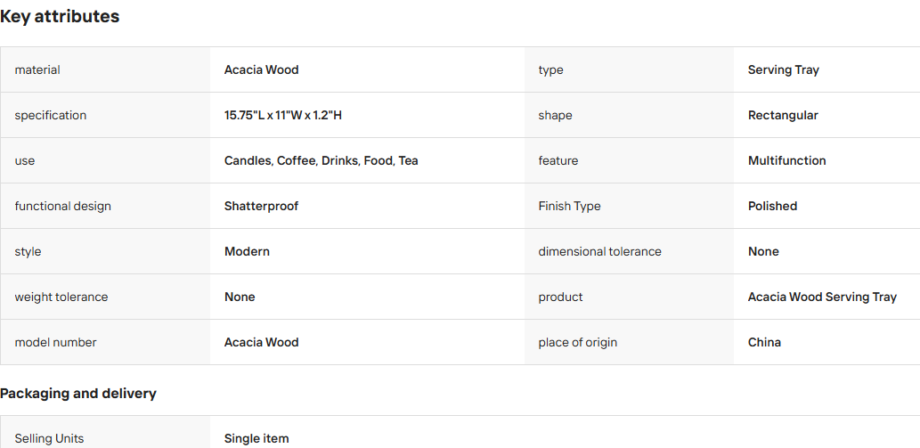The image size is (920, 448).
Task: Click the use value listing Candles, Coffee
Action: point(321,160)
